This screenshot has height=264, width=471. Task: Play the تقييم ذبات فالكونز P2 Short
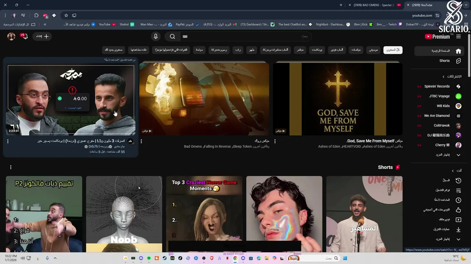coord(44,214)
